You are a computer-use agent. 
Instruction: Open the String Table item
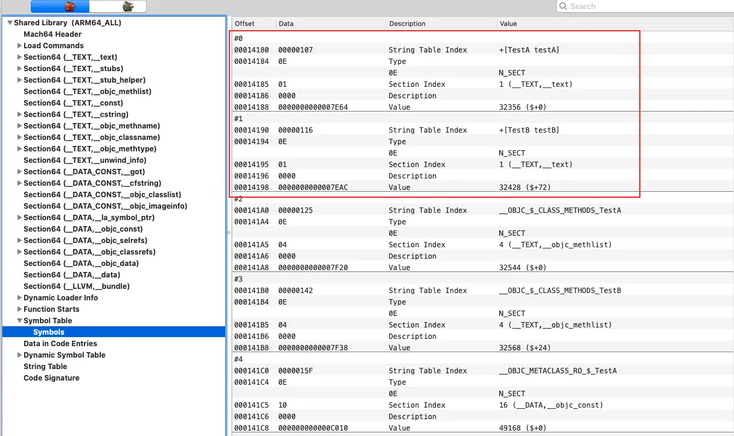point(45,367)
